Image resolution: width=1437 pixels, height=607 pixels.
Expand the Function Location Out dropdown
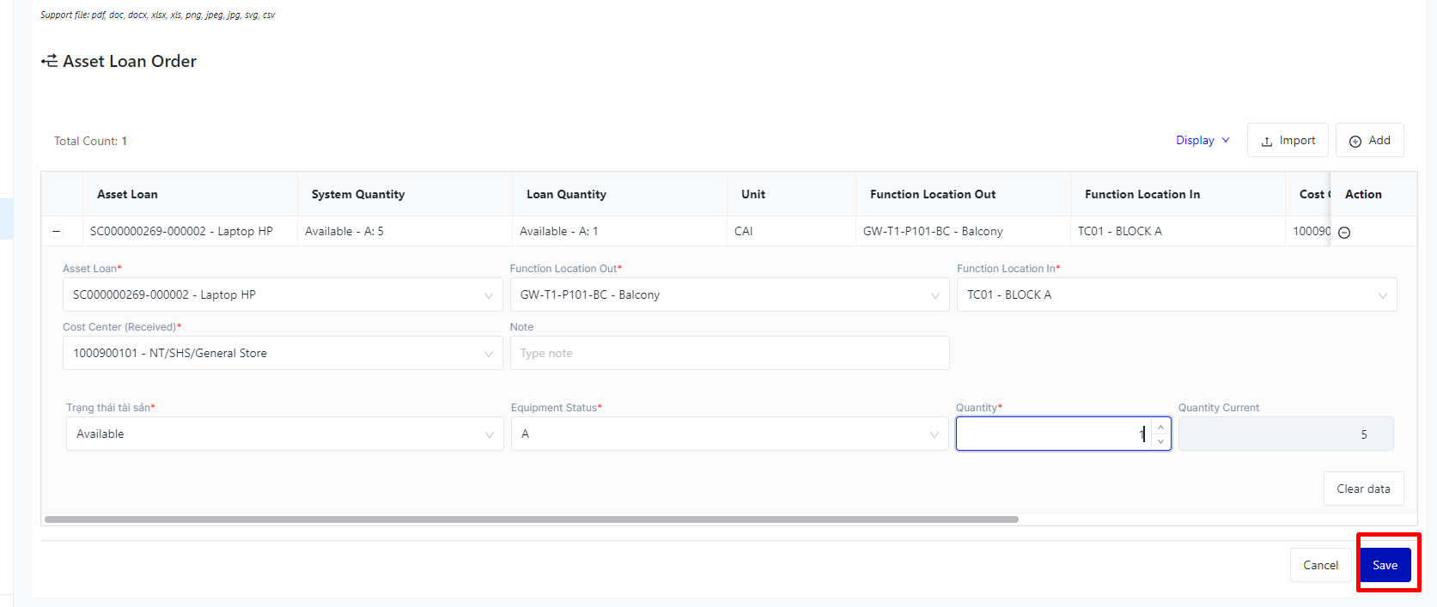729,294
